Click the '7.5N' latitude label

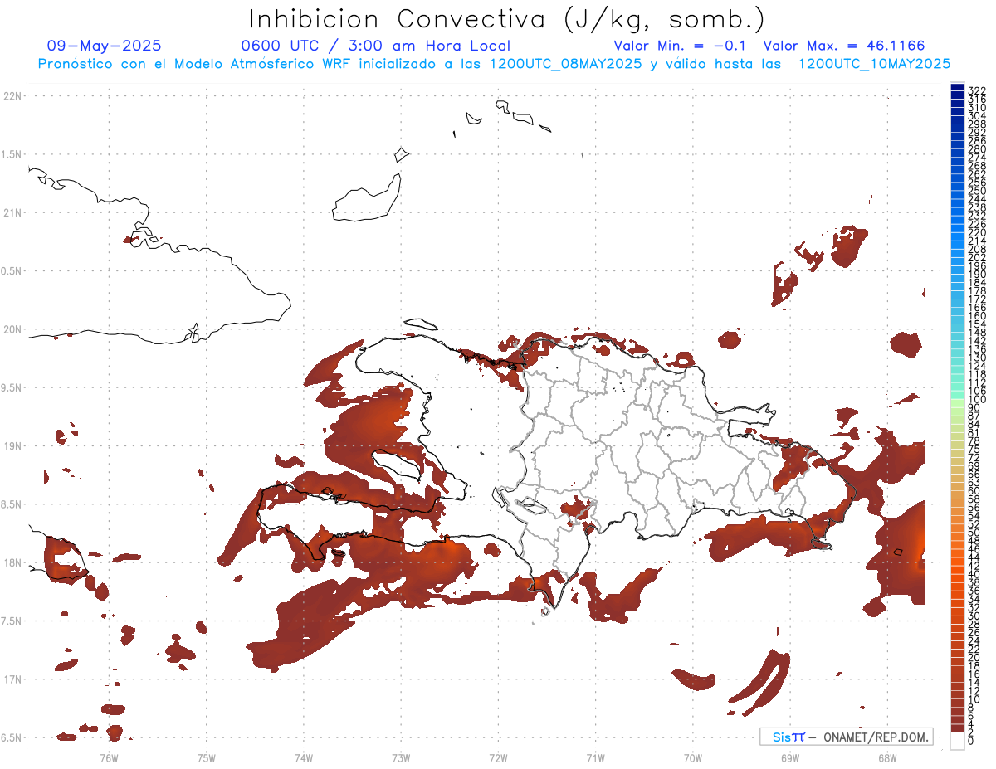click(12, 621)
